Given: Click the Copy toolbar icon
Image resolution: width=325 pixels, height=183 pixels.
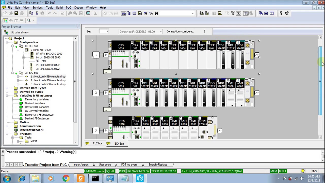Looking at the screenshot, I should [31, 13].
